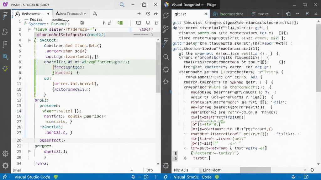The width and height of the screenshot is (321, 180).
Task: Collapse the fold marker on line 4
Action: pos(29,40)
